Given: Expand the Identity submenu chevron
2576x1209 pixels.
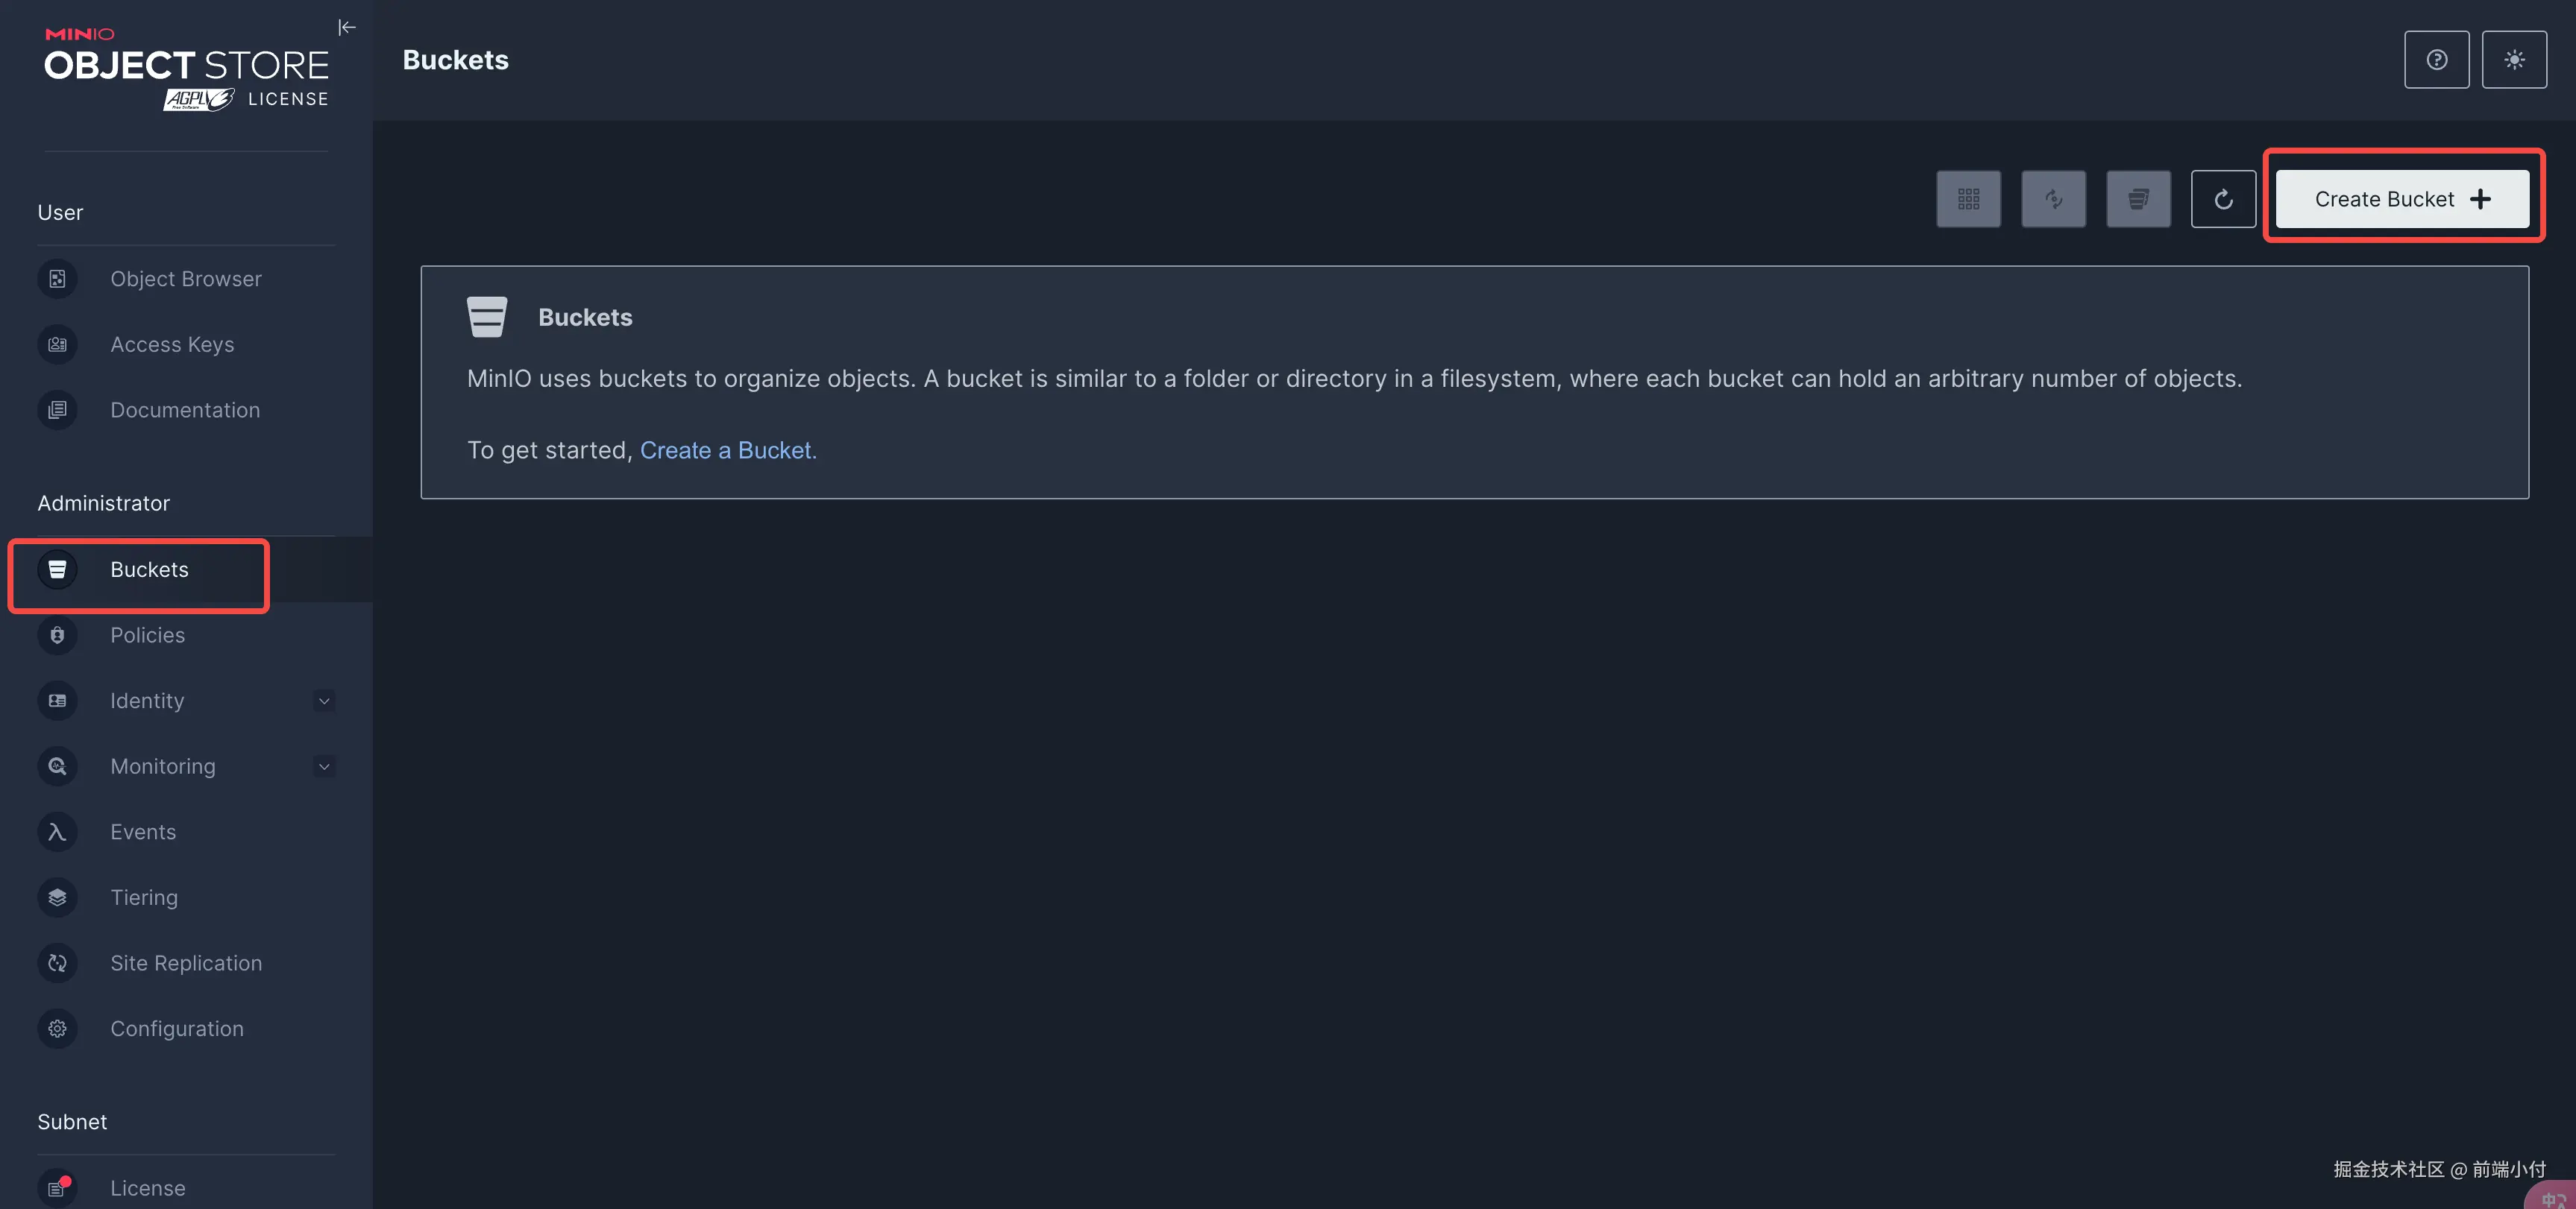Looking at the screenshot, I should point(324,701).
